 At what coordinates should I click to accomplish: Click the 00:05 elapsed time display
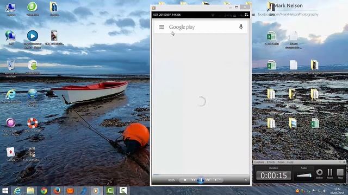tap(171, 180)
